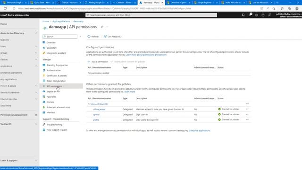Open Integration assistant menu item

pyautogui.click(x=56, y=53)
